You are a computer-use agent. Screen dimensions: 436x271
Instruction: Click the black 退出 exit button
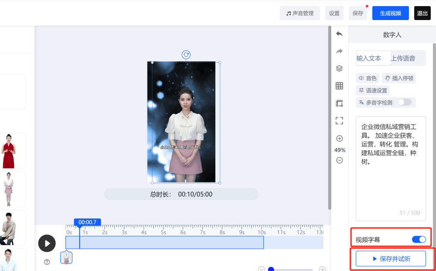point(422,13)
